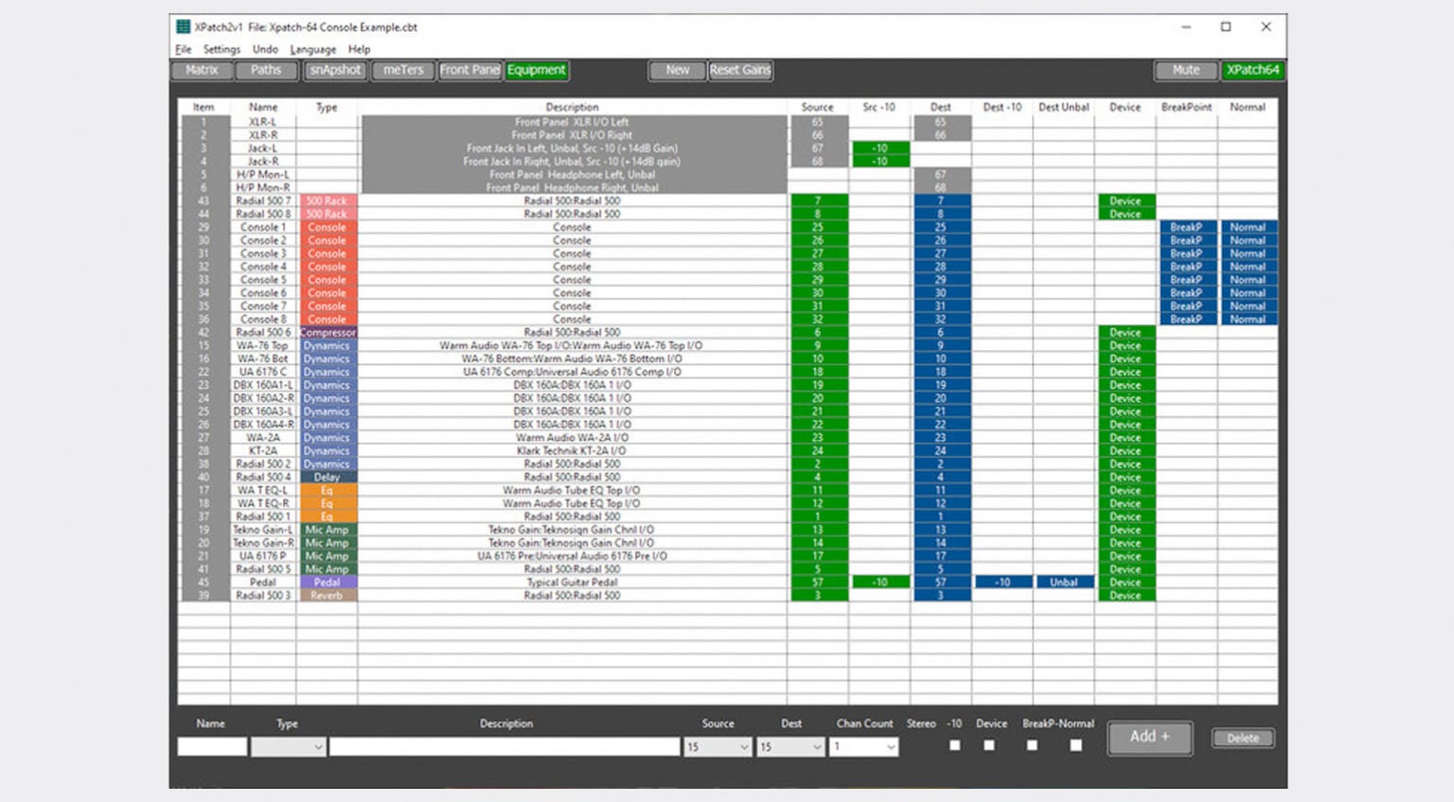Image resolution: width=1454 pixels, height=802 pixels.
Task: Click the orange Eq type cell for WA TEQ-L
Action: (x=327, y=491)
